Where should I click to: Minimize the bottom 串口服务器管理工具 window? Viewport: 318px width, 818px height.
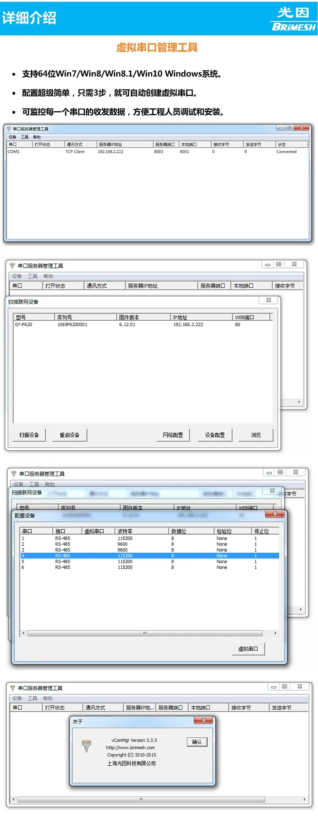pyautogui.click(x=273, y=686)
